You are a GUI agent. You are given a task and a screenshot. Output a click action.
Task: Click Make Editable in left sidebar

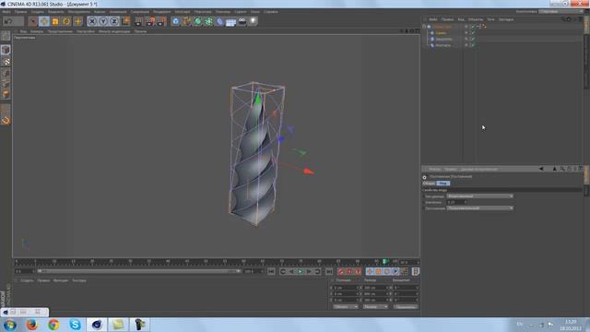coord(6,36)
